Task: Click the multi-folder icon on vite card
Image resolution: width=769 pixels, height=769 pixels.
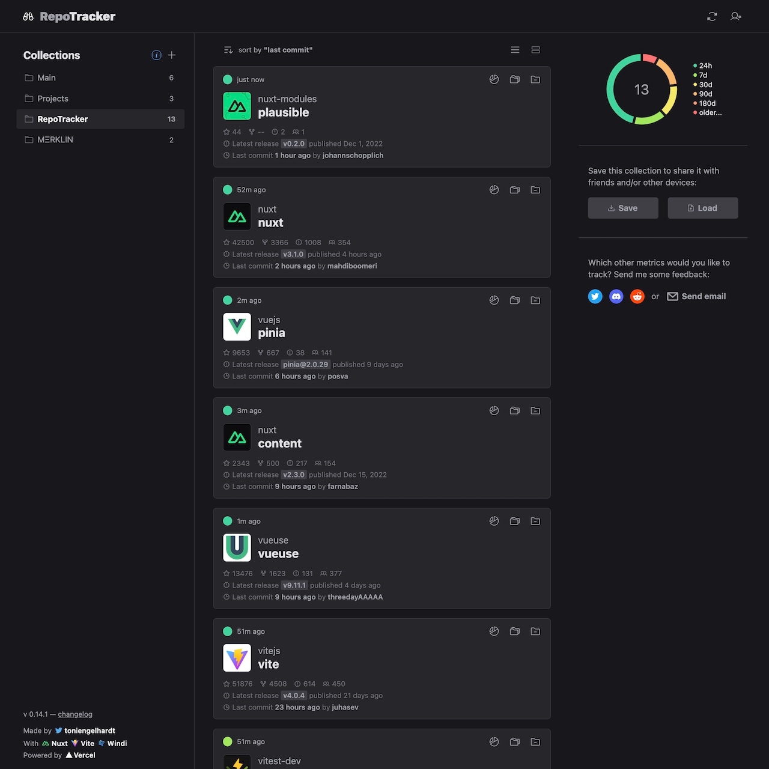Action: pyautogui.click(x=515, y=631)
